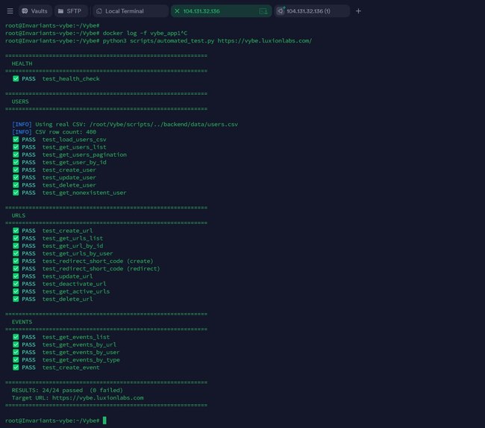
Task: Click the Vaults tab icon
Action: point(25,11)
